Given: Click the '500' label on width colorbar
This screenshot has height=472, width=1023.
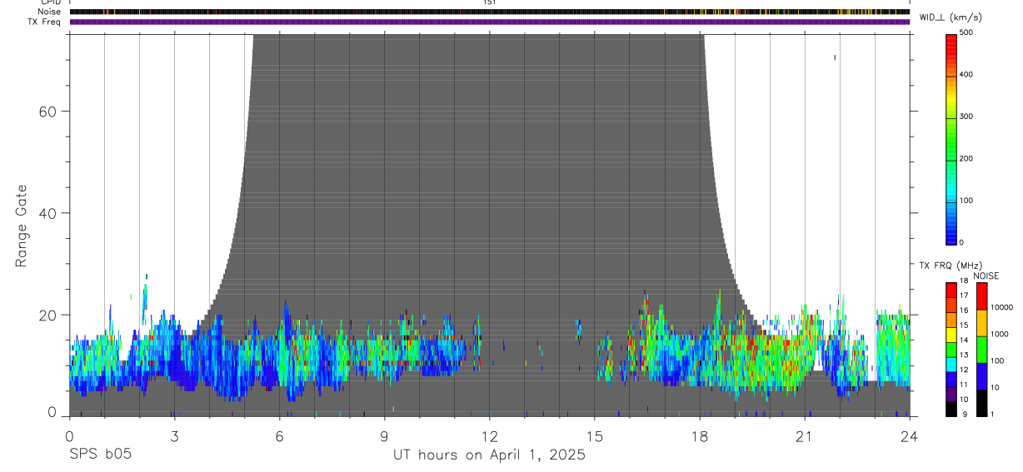Looking at the screenshot, I should click(966, 32).
